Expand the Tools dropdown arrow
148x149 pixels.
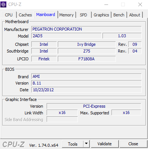point(86,144)
